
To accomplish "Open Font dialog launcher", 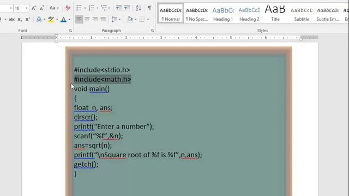I will [70, 31].
